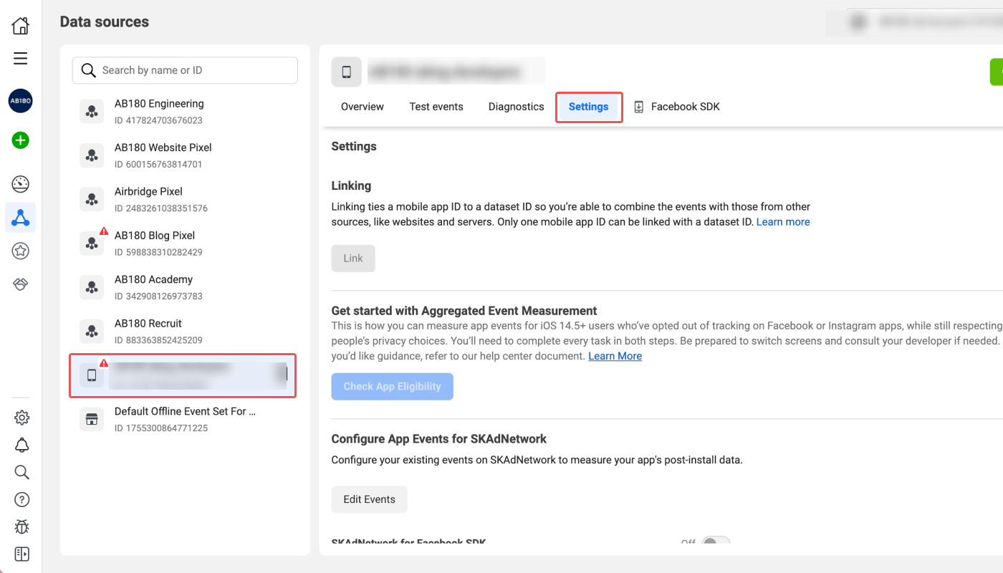The height and width of the screenshot is (573, 1003).
Task: Open the notifications bell
Action: click(x=22, y=445)
